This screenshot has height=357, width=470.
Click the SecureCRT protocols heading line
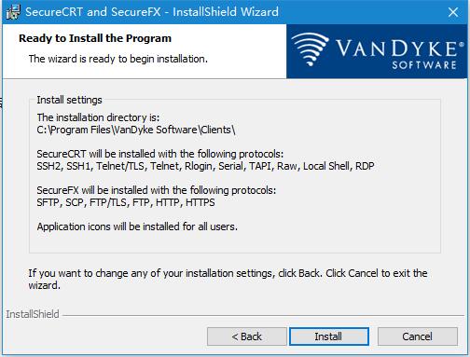pos(160,154)
